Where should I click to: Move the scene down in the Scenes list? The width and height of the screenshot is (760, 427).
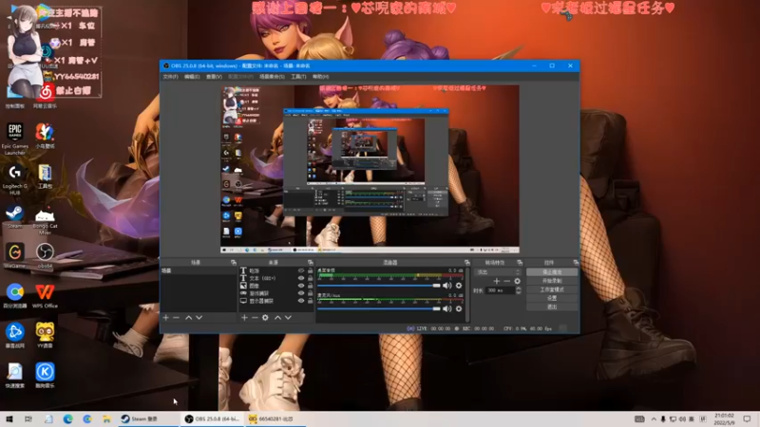click(199, 318)
